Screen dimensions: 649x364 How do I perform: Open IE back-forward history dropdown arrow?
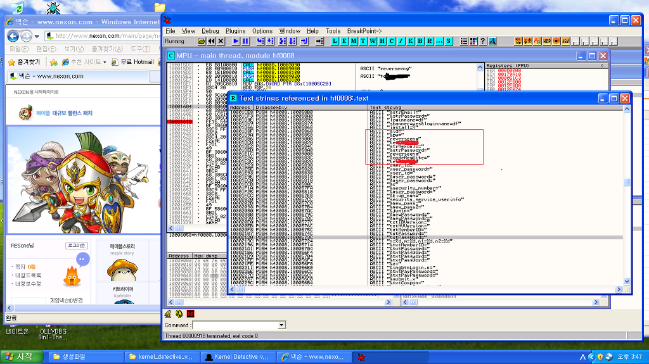point(37,36)
